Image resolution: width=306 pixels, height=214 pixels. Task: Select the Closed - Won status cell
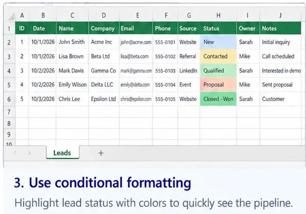pyautogui.click(x=218, y=99)
